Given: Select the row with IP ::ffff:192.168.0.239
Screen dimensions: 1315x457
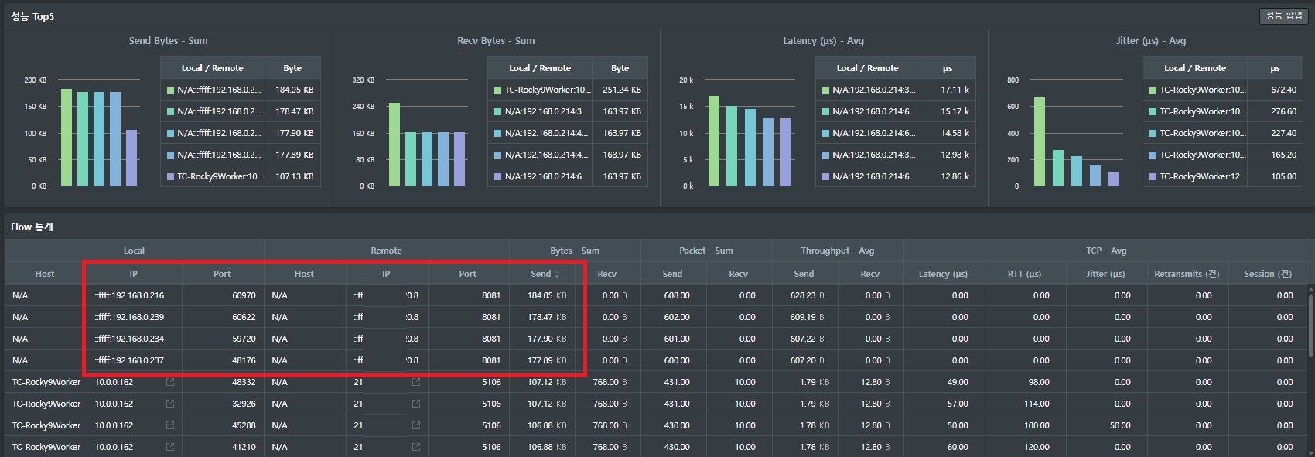Looking at the screenshot, I should pos(656,317).
